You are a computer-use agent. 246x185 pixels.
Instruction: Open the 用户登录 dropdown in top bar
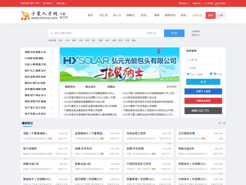[x=48, y=3]
